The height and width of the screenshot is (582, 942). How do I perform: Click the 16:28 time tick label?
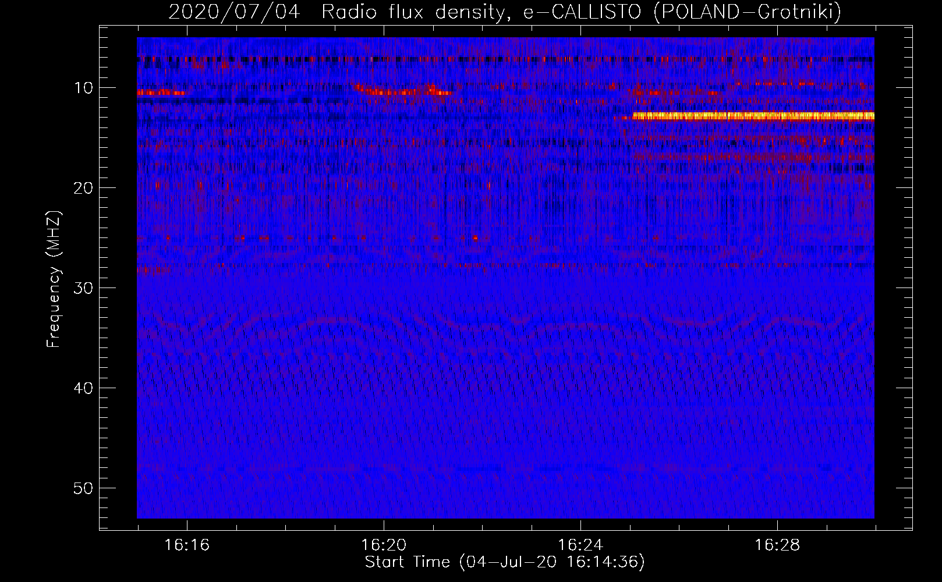(x=777, y=545)
